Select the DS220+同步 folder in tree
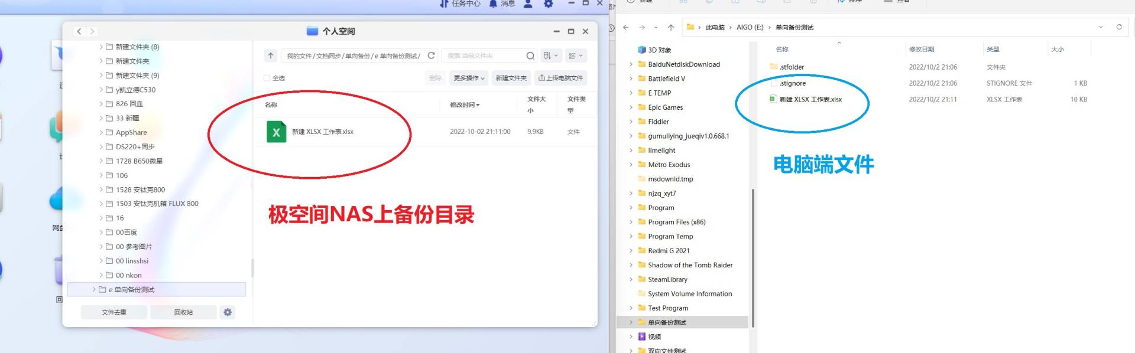Image resolution: width=1135 pixels, height=353 pixels. click(x=135, y=146)
